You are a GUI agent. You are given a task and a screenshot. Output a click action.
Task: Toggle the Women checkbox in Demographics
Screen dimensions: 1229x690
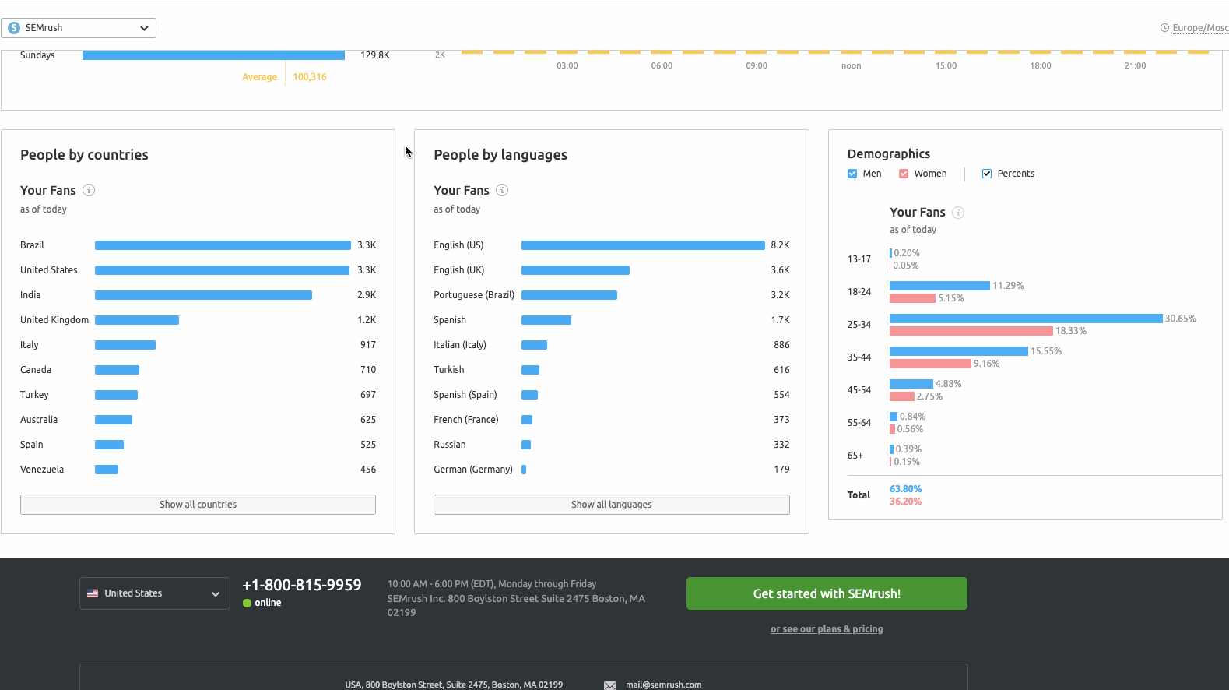[904, 174]
